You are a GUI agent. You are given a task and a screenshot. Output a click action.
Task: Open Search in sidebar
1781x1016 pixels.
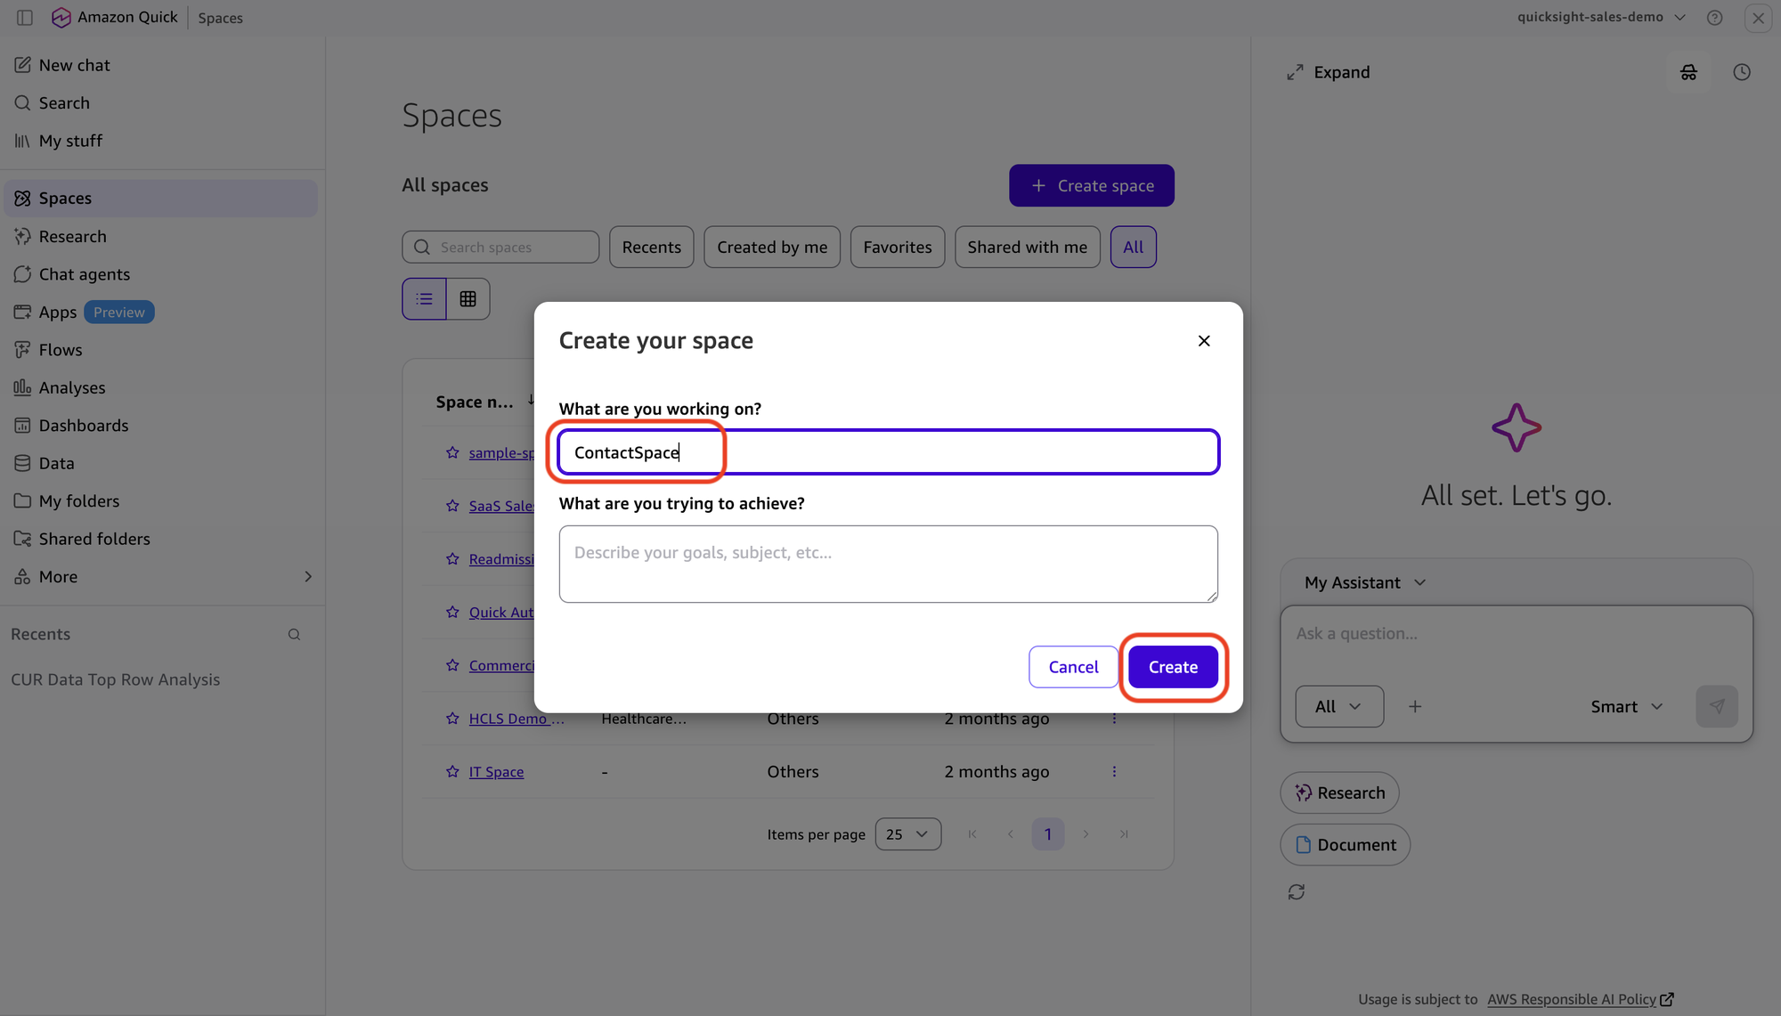click(64, 102)
